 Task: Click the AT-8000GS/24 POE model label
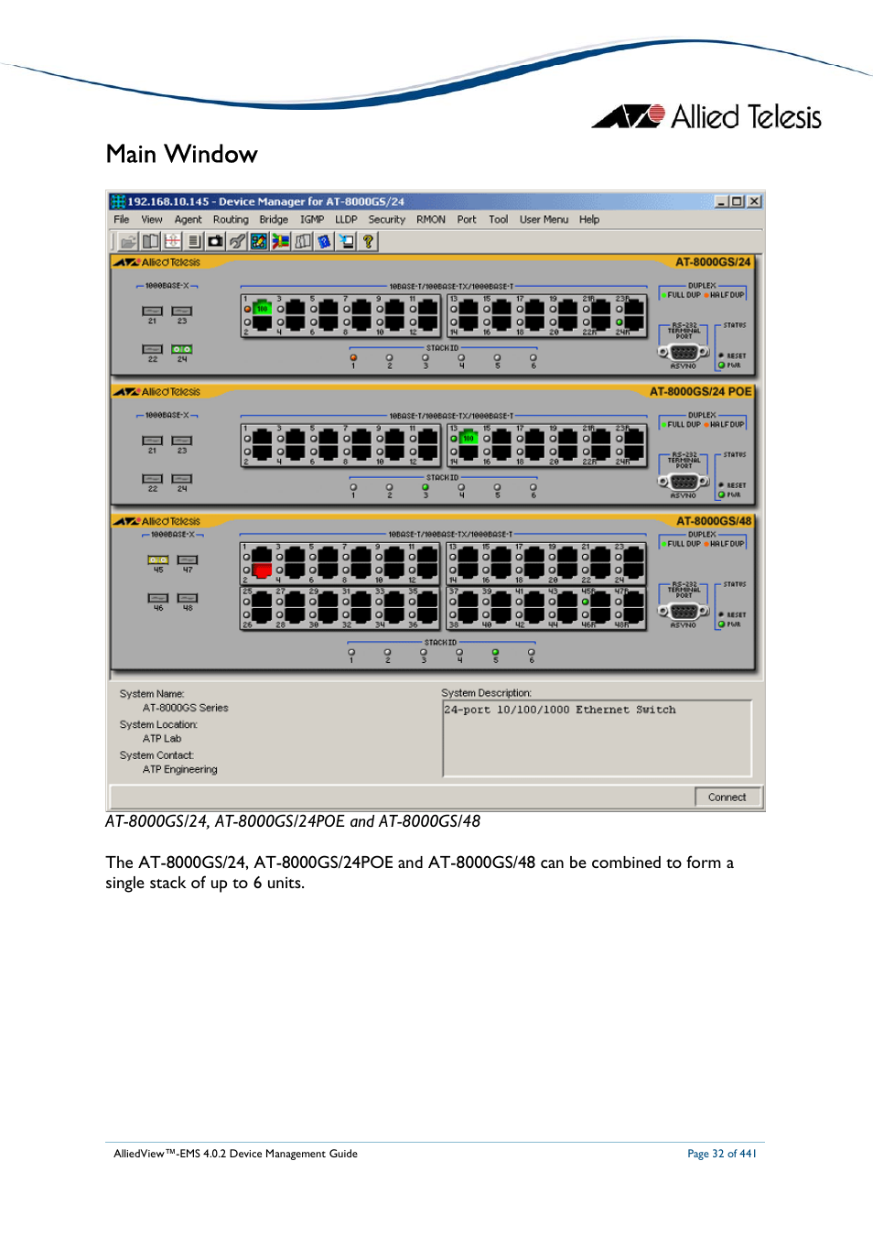pos(701,392)
